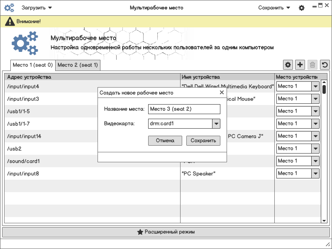Expand the Видеокарта drm:card1 combo box

point(216,124)
